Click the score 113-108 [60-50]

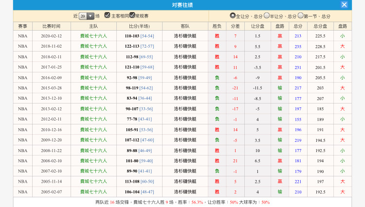coord(139,181)
